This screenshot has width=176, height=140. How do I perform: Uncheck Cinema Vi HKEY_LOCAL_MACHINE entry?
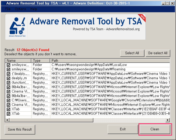click(8, 105)
